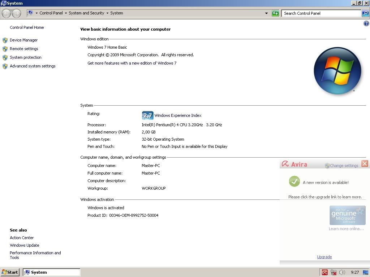This screenshot has width=370, height=277.
Task: Click the Microsoft copyright 2009 text
Action: (x=141, y=55)
